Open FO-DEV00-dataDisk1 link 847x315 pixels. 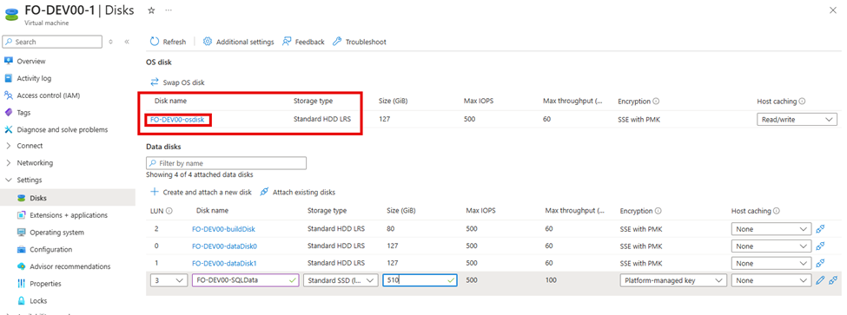[224, 263]
